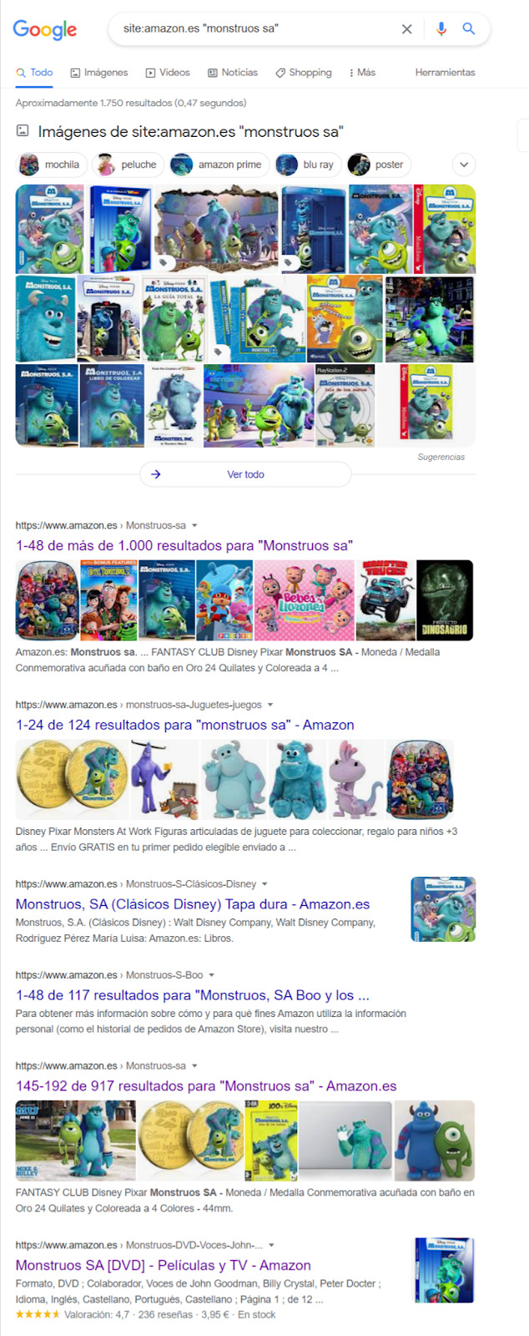Clear the search query with the X icon
529x1336 pixels.
pos(406,29)
